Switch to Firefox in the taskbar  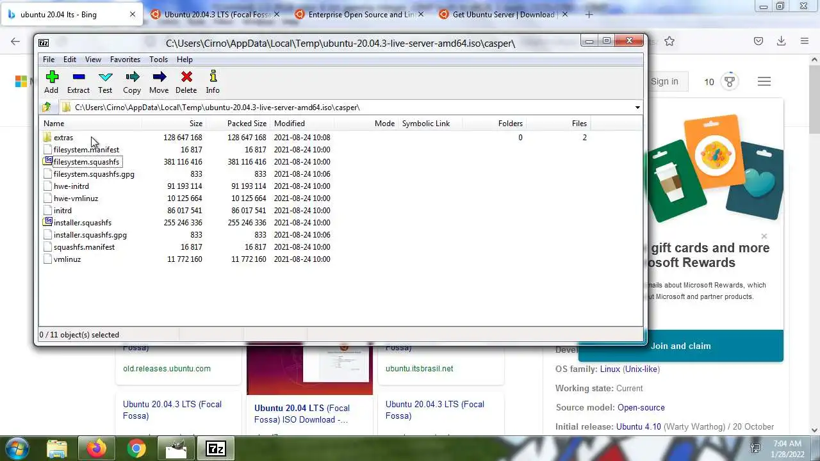pos(97,448)
